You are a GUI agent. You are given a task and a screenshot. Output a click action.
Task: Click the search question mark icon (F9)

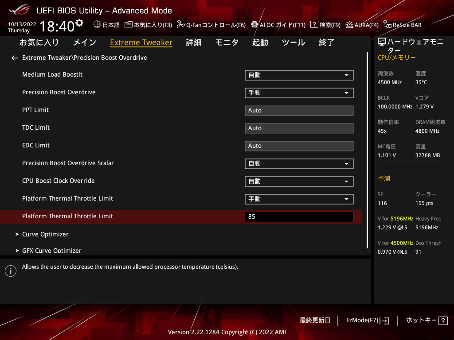(x=314, y=25)
